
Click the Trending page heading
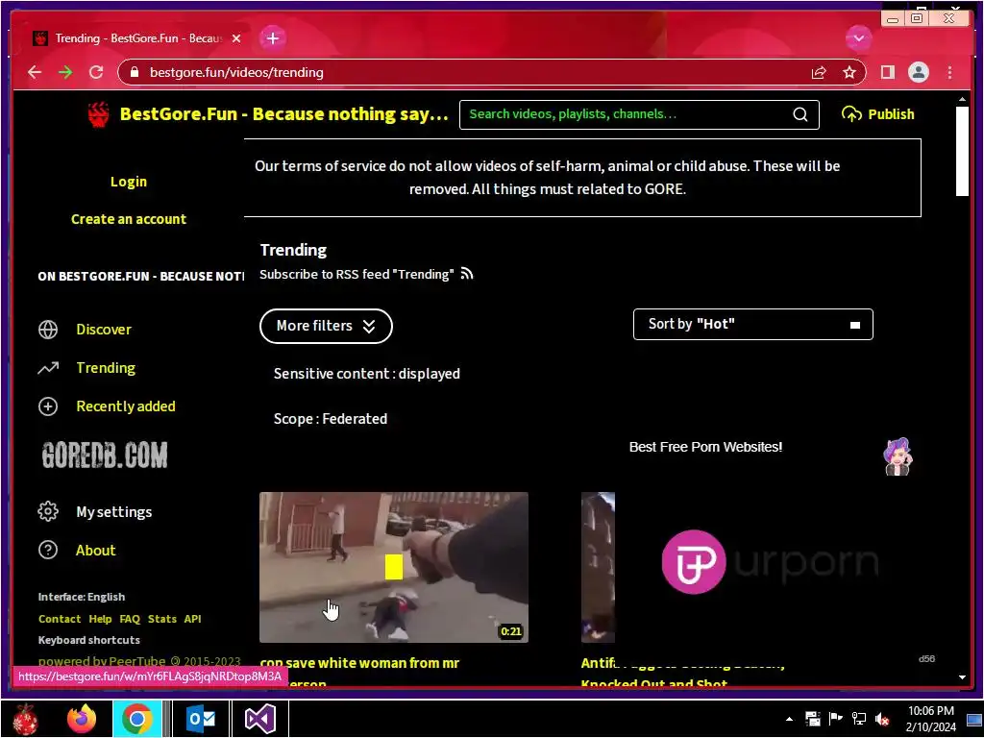click(293, 250)
